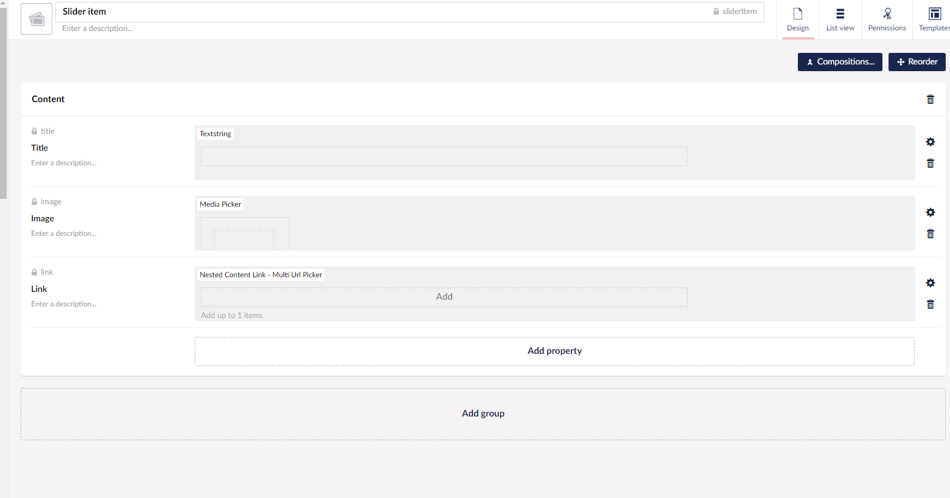The height and width of the screenshot is (498, 950).
Task: Click the Reorder button
Action: (917, 62)
